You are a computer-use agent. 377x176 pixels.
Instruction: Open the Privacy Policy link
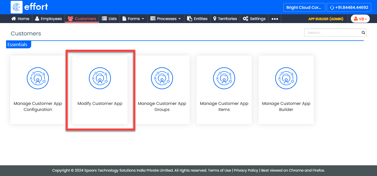pyautogui.click(x=246, y=170)
